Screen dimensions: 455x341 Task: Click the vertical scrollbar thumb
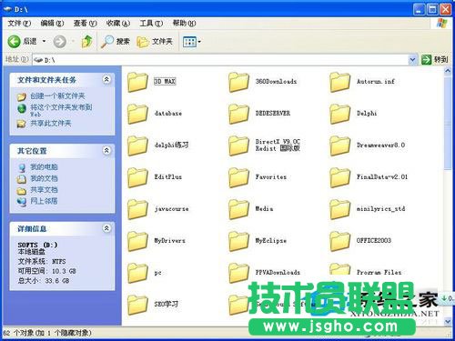(448, 124)
